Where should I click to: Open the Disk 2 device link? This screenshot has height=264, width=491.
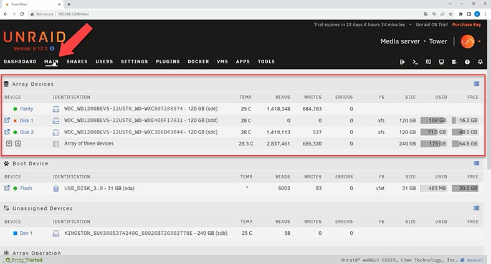click(x=27, y=132)
